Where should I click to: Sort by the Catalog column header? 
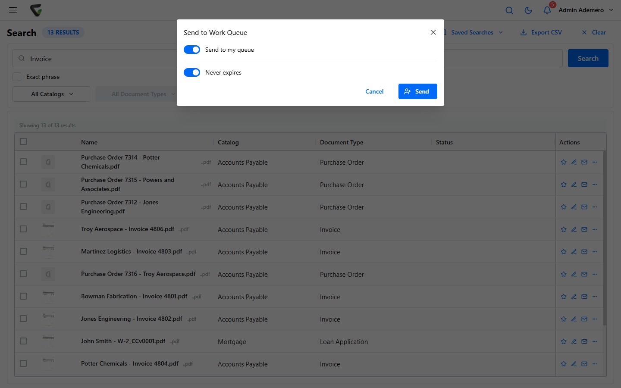[x=228, y=142]
